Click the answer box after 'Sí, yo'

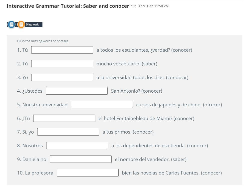(68, 132)
